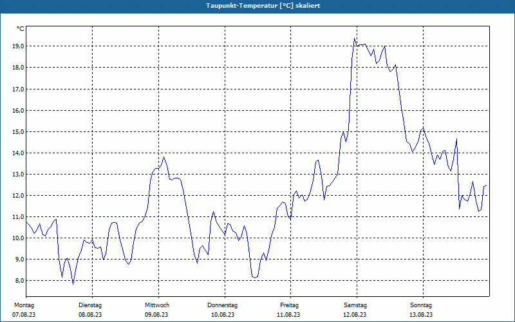The width and height of the screenshot is (515, 322).
Task: Click the Mittwoch day label
Action: [157, 305]
